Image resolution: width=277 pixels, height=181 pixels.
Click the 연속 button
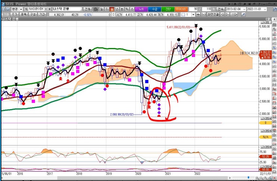coord(220,9)
